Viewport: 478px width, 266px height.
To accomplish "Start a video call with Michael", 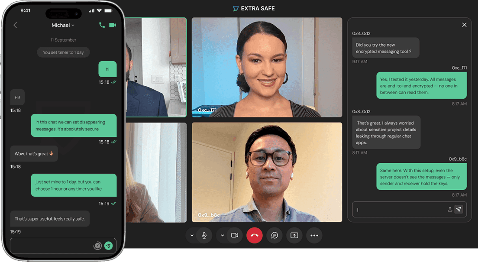I will pos(113,25).
